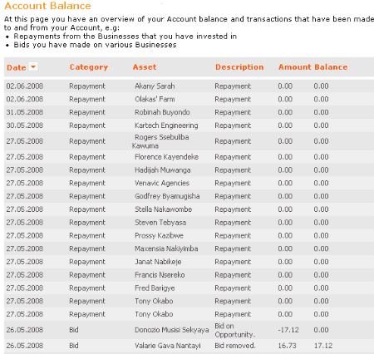Image resolution: width=374 pixels, height=354 pixels.
Task: Click the Valarie Gava Nantayi asset
Action: pos(168,346)
